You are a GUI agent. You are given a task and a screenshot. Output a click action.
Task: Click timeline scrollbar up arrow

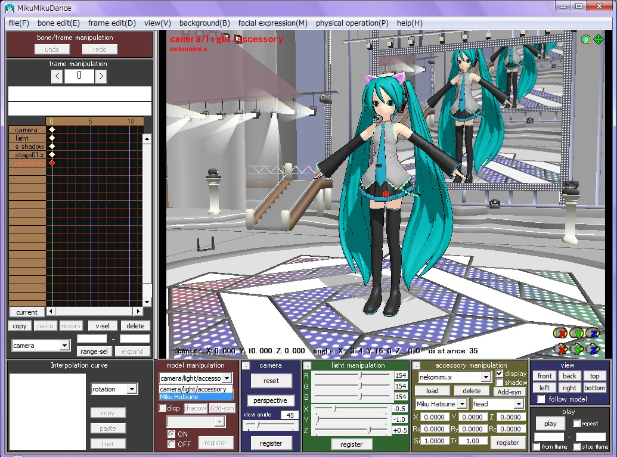pyautogui.click(x=147, y=139)
